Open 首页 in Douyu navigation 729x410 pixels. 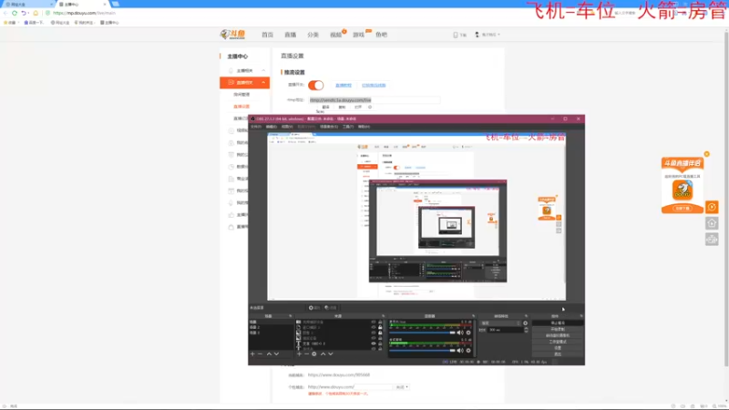click(x=267, y=35)
